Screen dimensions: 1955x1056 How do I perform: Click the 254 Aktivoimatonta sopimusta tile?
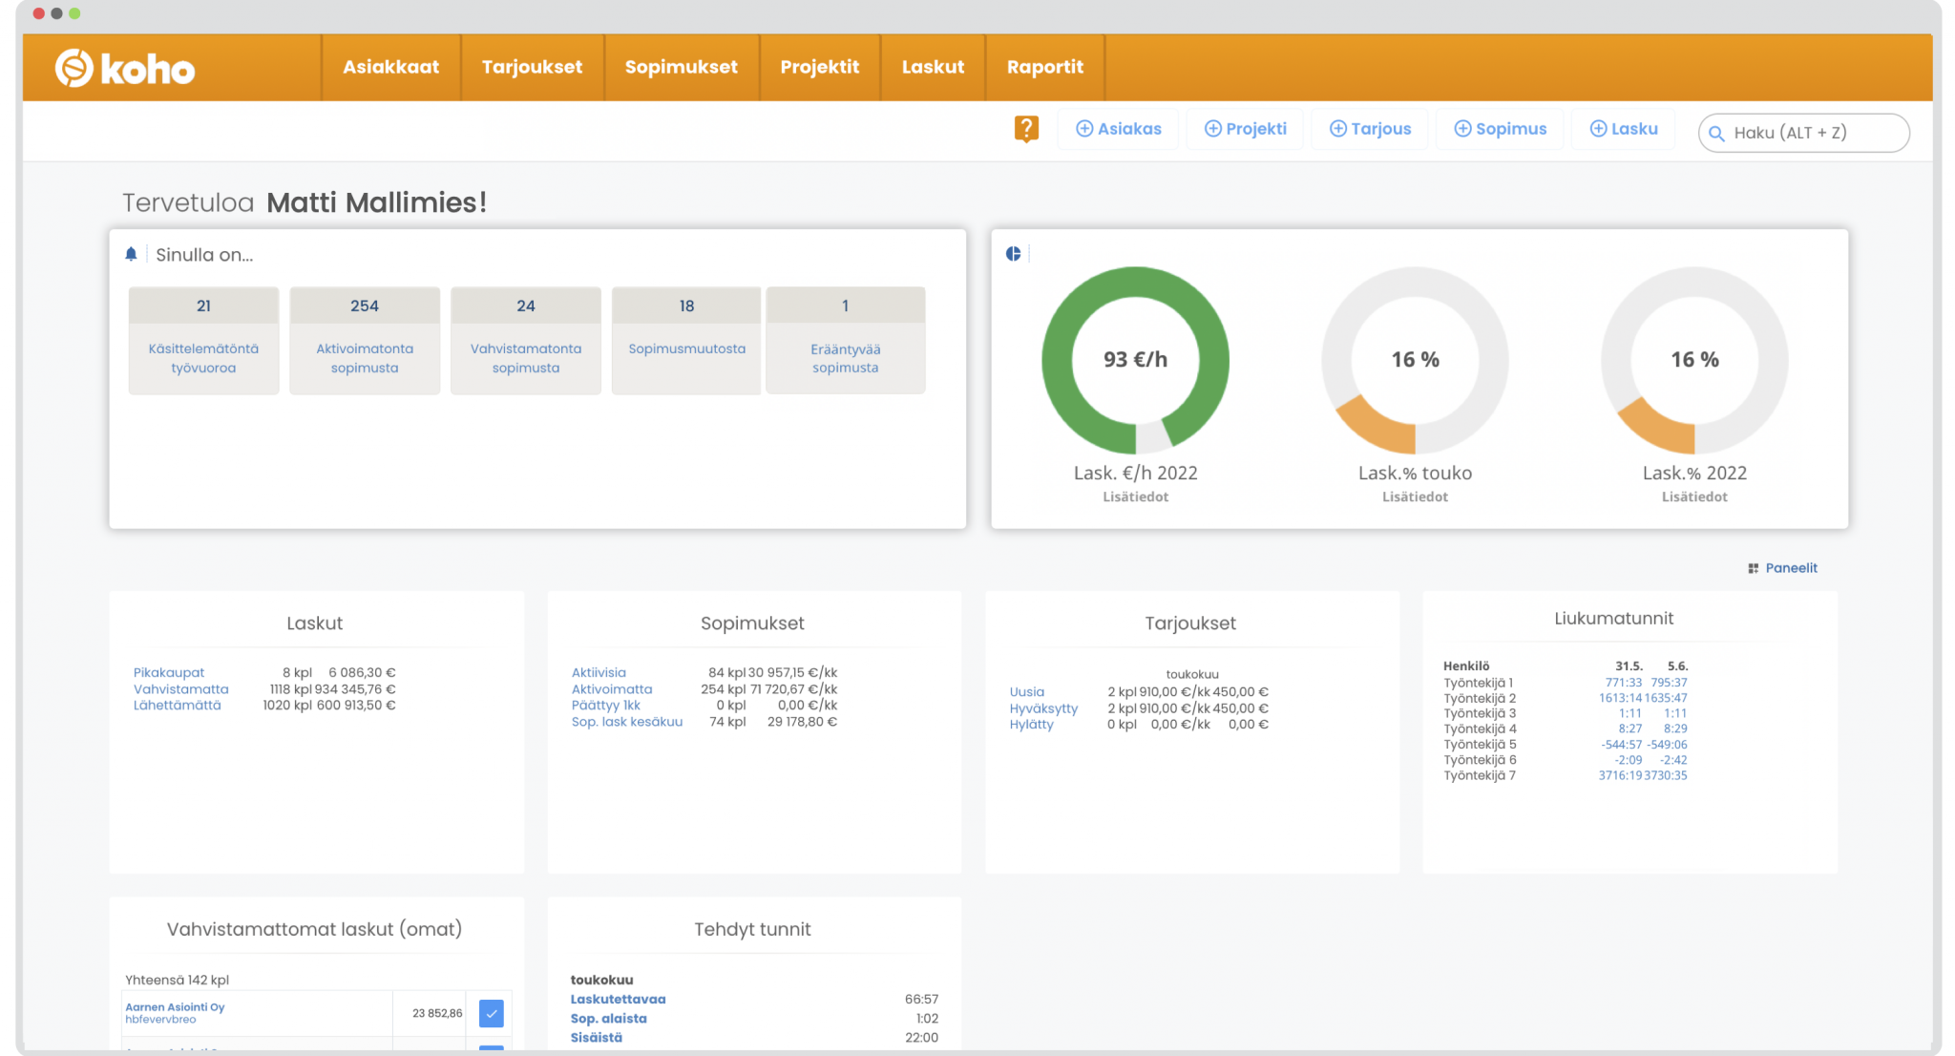click(365, 340)
